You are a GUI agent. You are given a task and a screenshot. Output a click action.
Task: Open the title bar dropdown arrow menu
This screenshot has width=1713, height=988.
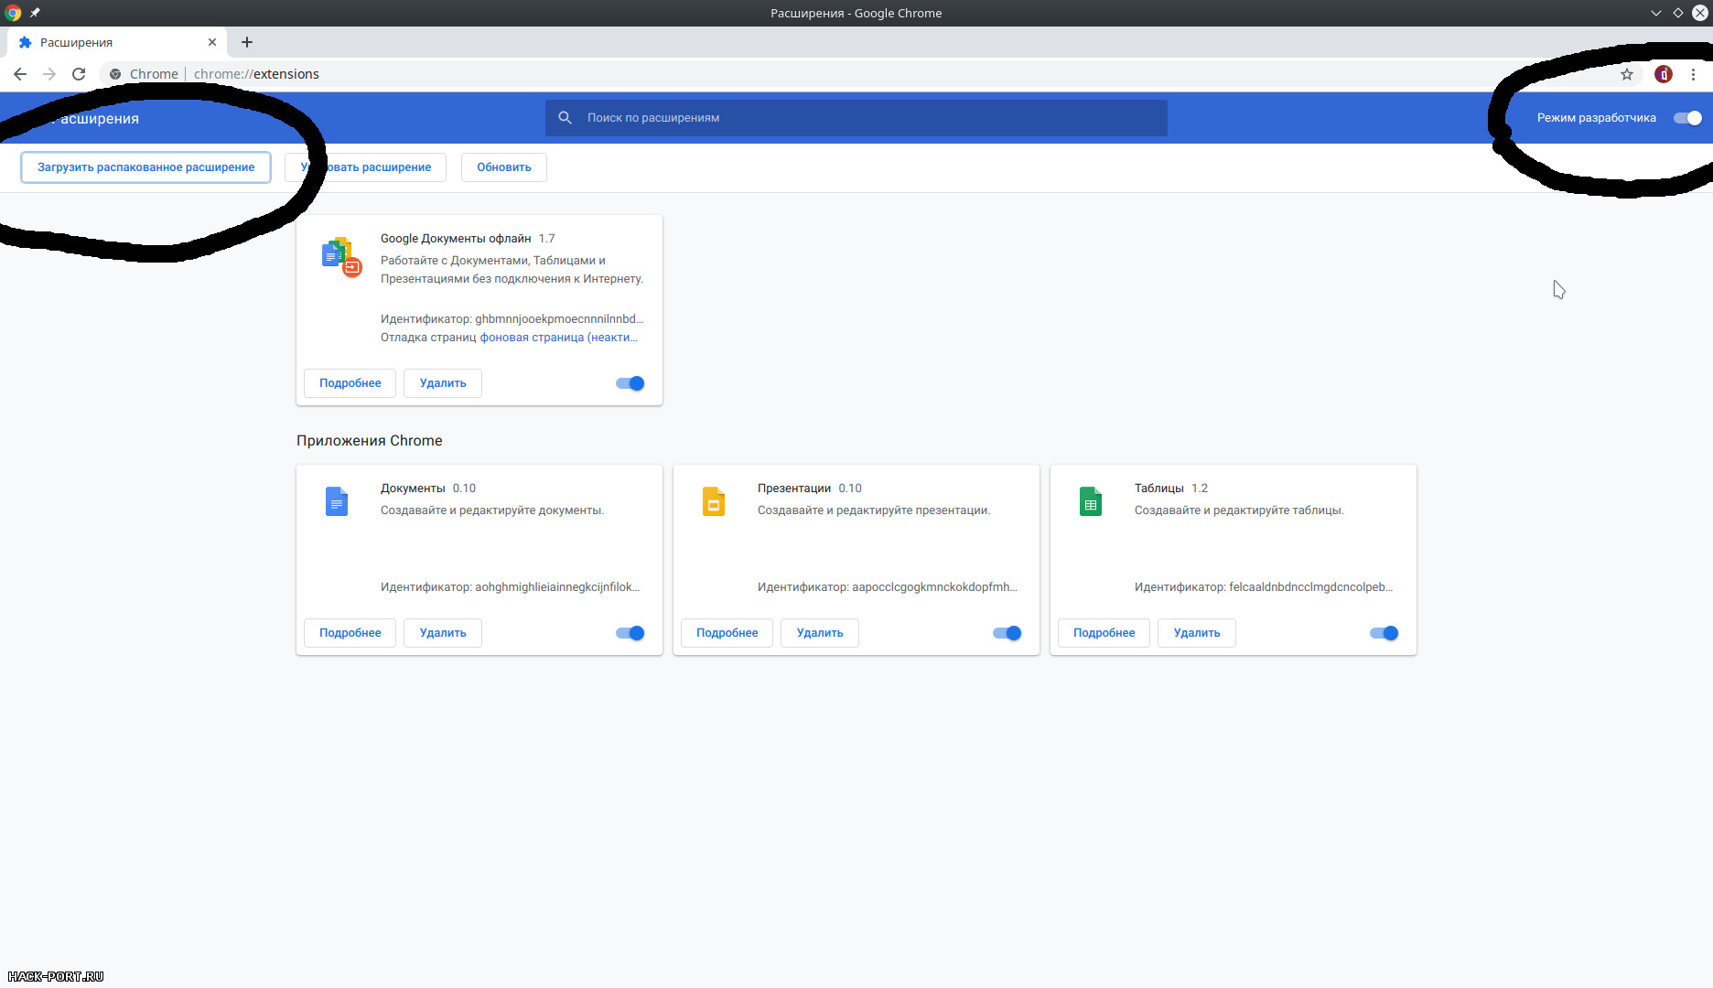click(1656, 13)
